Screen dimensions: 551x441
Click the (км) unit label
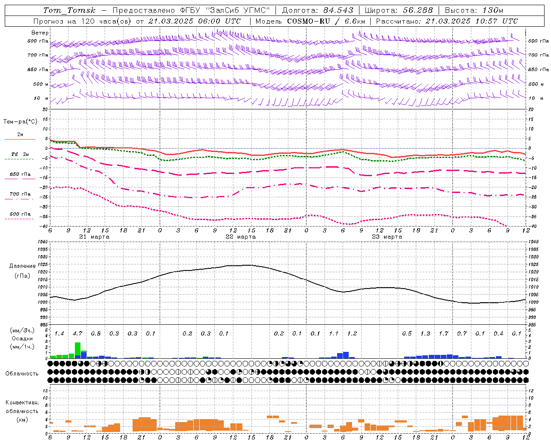[x=22, y=419]
